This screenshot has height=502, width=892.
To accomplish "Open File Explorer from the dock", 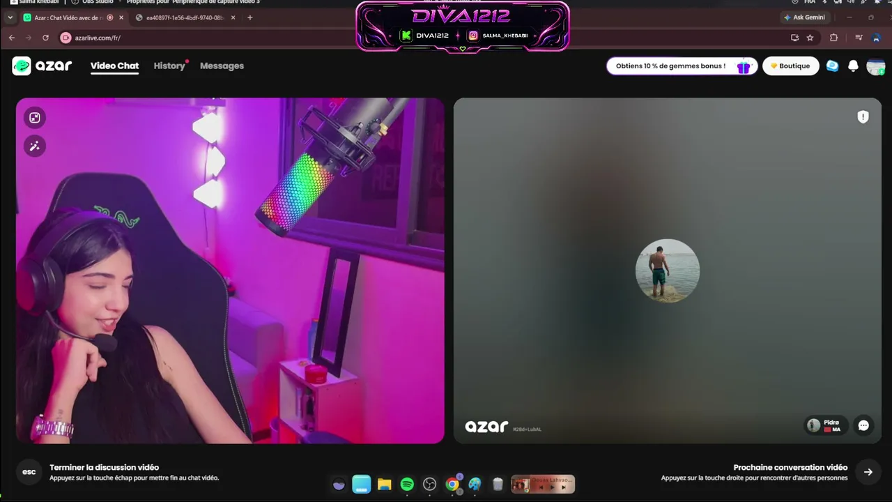I will tap(384, 485).
